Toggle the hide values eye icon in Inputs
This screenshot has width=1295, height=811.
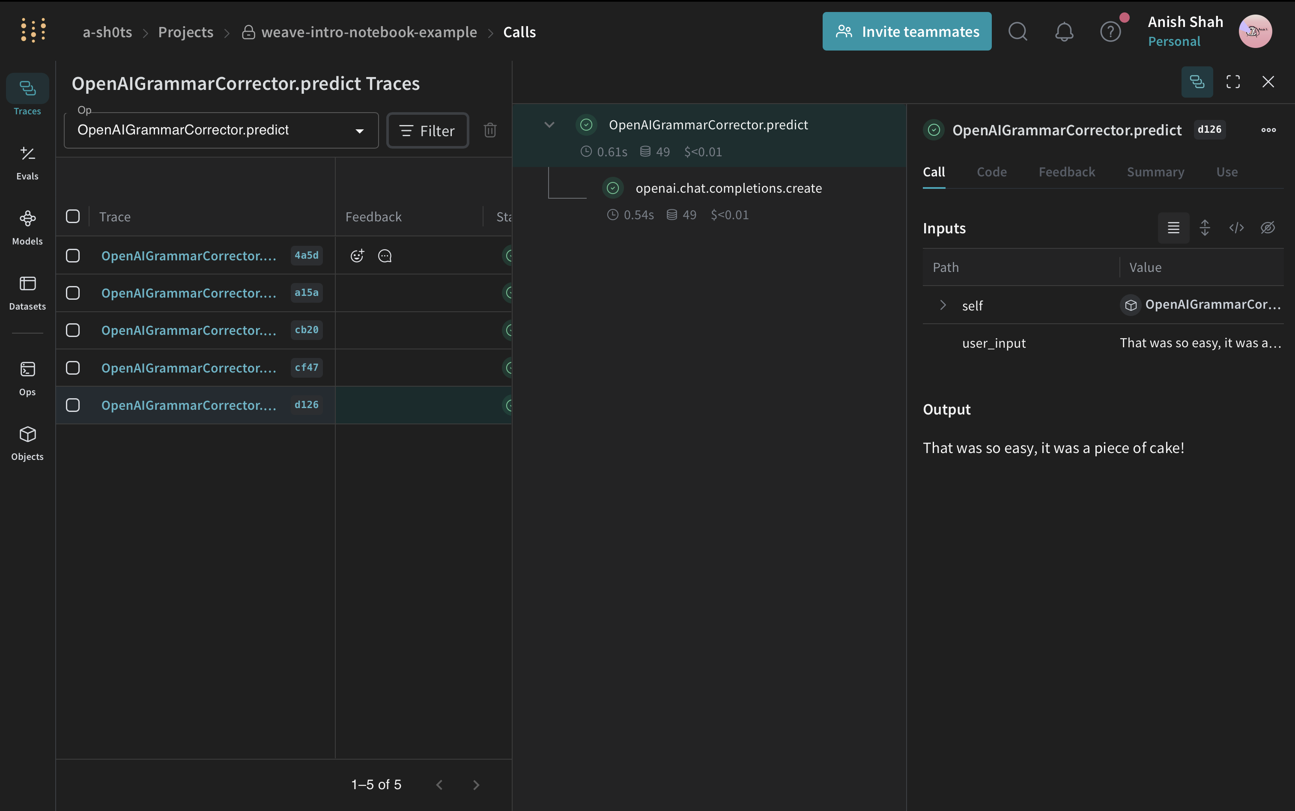tap(1268, 228)
